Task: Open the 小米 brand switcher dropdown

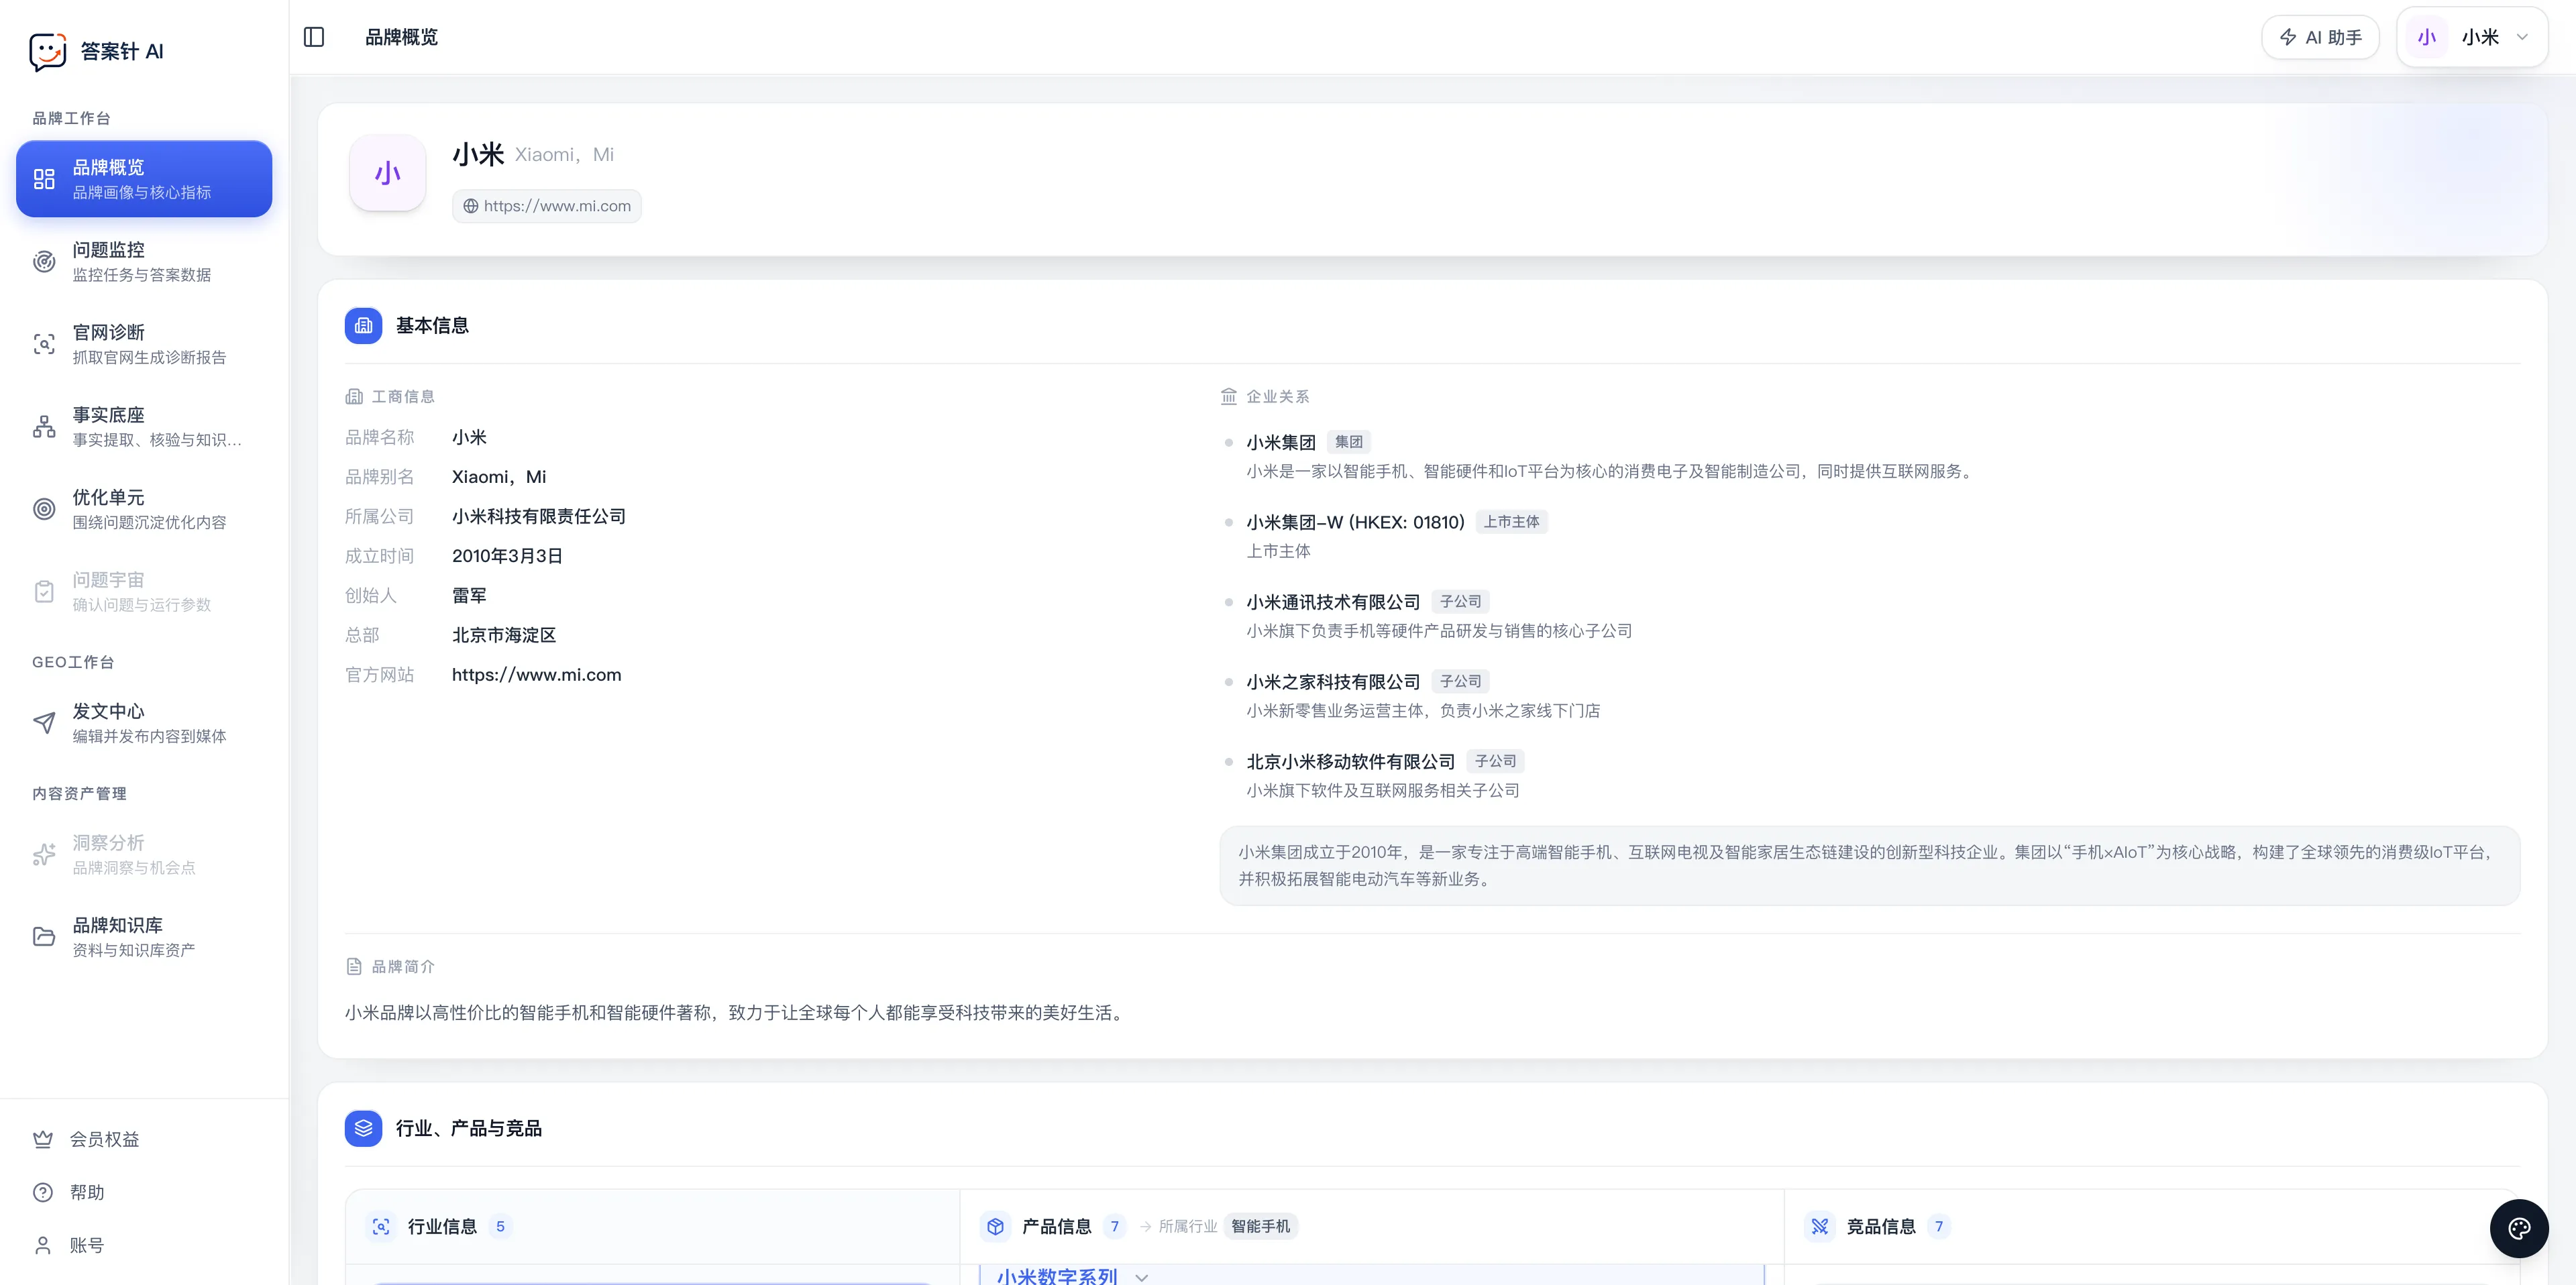Action: pyautogui.click(x=2472, y=37)
